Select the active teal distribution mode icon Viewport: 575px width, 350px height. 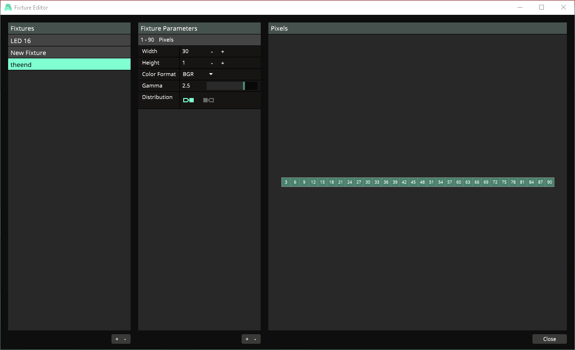point(188,100)
